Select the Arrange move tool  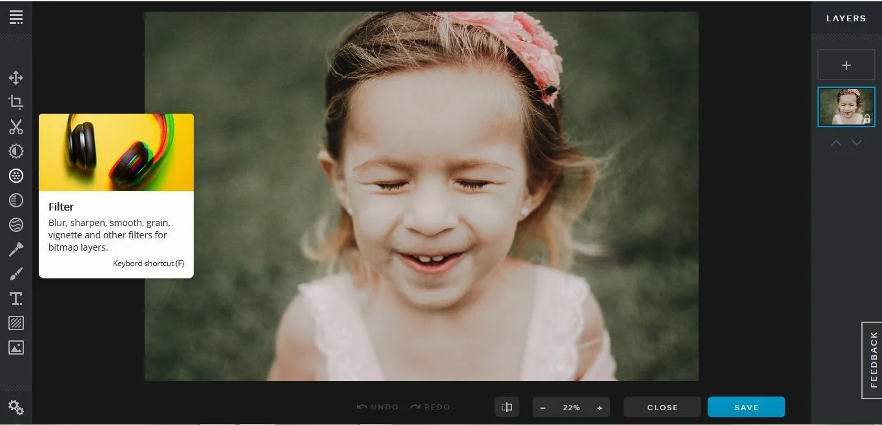pos(16,78)
